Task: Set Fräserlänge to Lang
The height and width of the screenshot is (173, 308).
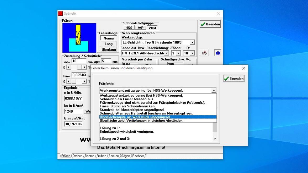Action: (109, 44)
